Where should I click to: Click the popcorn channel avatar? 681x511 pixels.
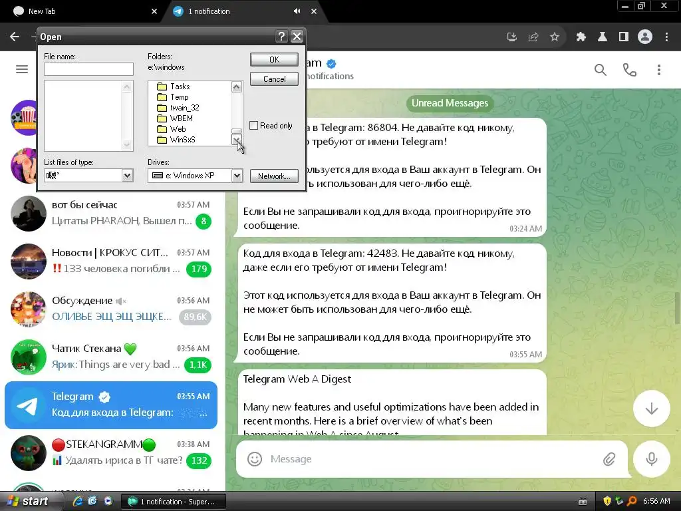click(25, 118)
